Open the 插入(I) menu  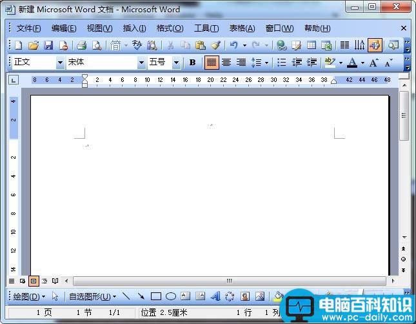coord(134,28)
